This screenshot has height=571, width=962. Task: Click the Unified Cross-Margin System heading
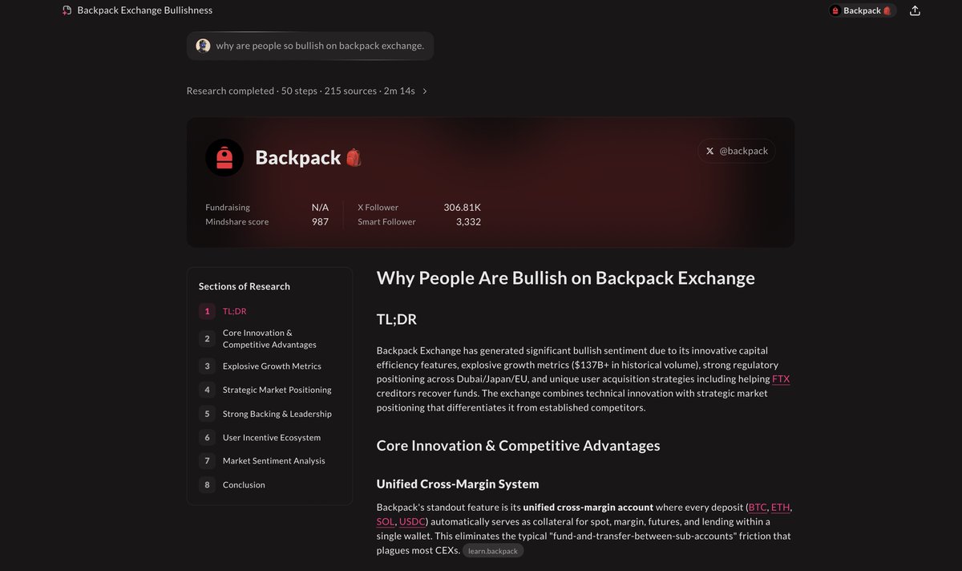pos(458,484)
